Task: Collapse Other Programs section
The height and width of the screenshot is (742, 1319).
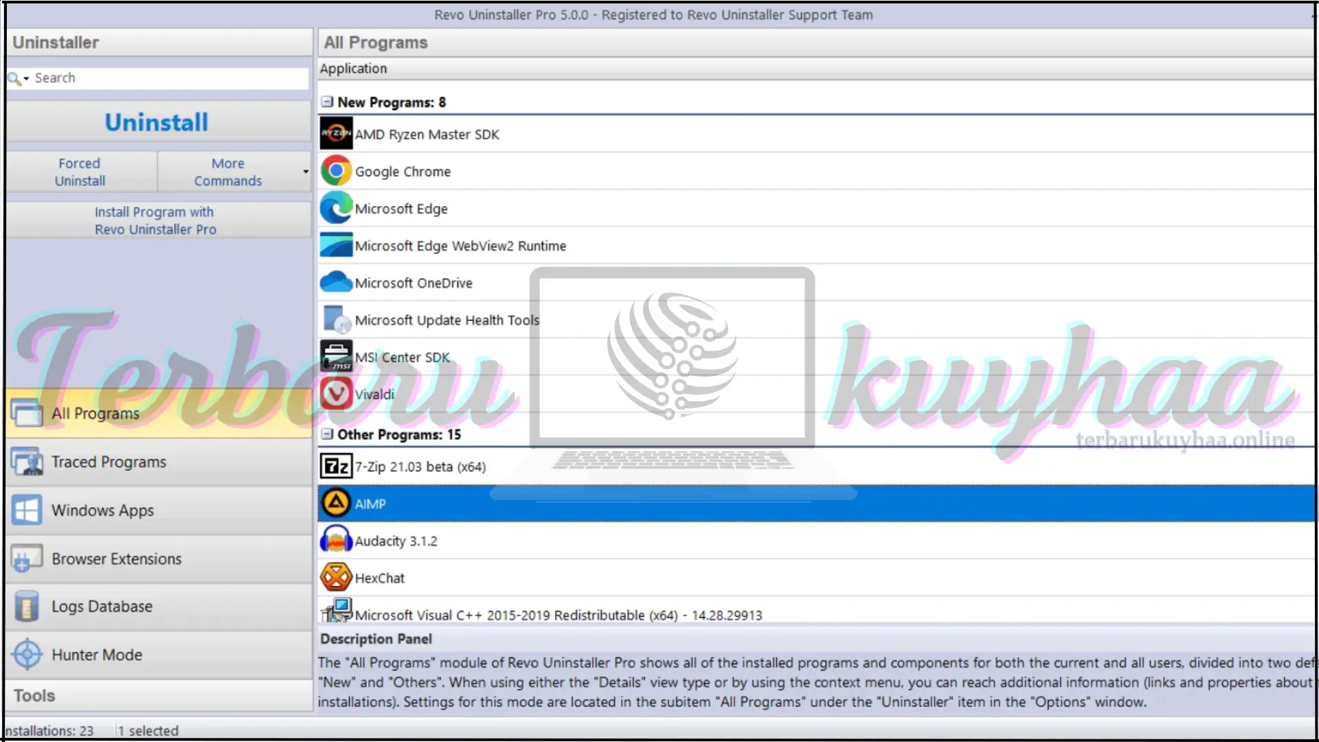Action: tap(326, 434)
